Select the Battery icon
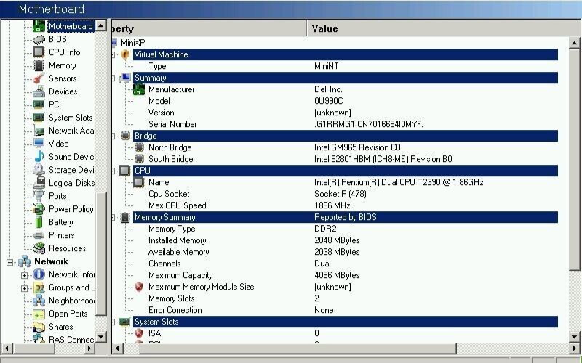This screenshot has width=582, height=363. click(39, 222)
